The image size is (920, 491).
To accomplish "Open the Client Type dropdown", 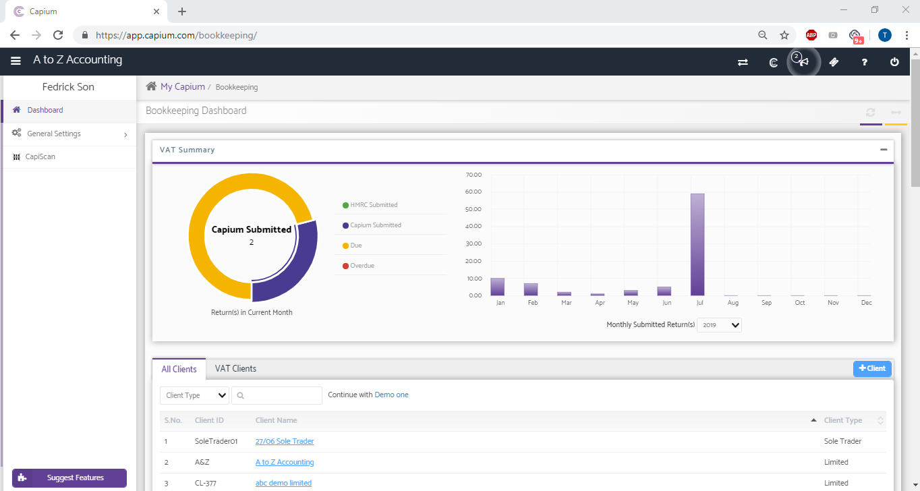I will 194,395.
